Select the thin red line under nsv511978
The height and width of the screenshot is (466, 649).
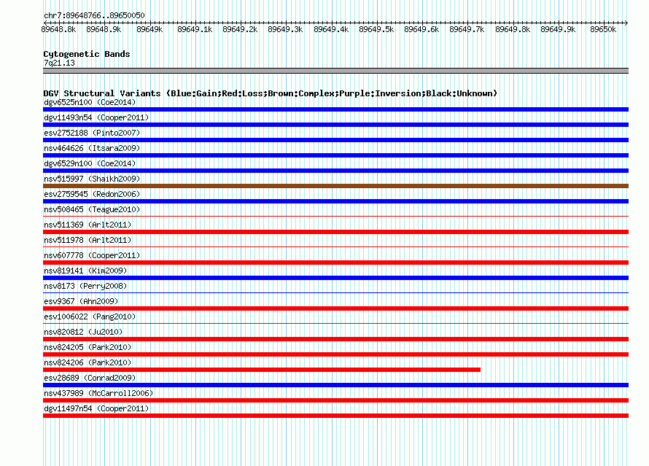point(335,246)
